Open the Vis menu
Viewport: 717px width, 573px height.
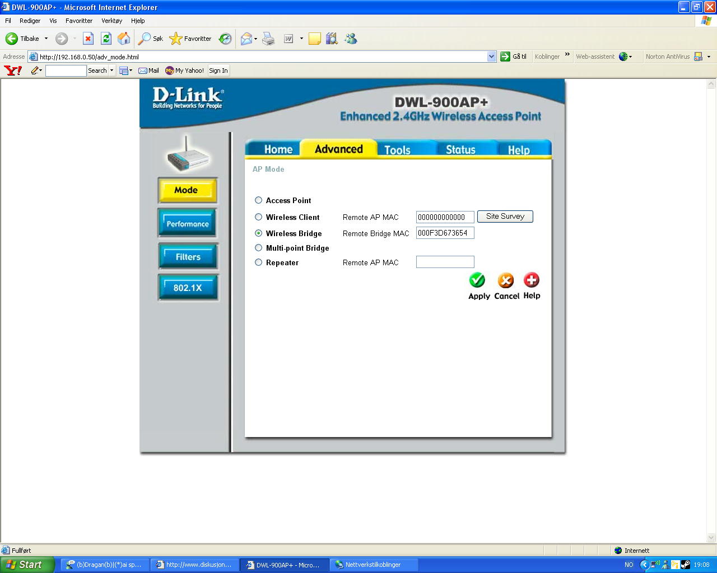tap(53, 21)
